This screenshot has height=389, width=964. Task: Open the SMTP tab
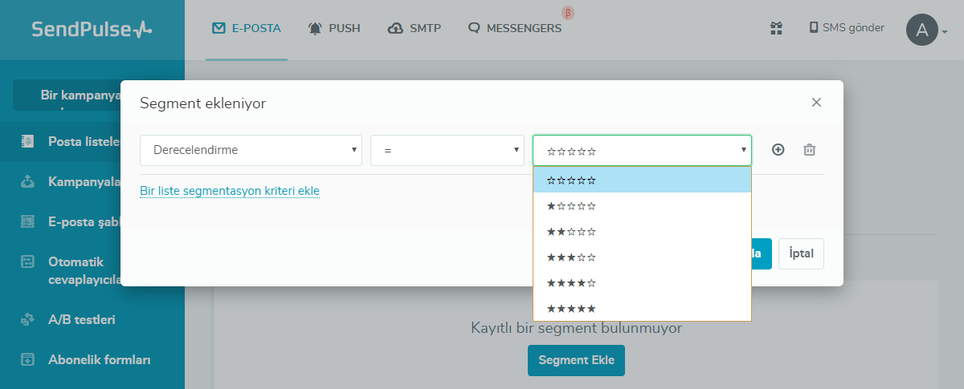point(414,29)
